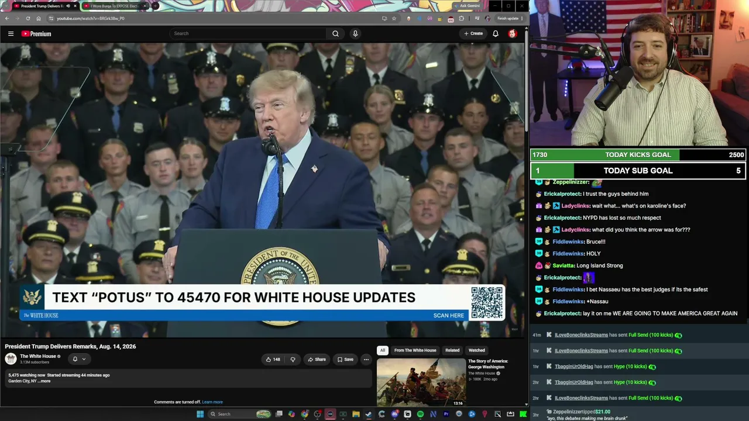Bookmark this page with the star
This screenshot has height=421, width=749.
[394, 18]
